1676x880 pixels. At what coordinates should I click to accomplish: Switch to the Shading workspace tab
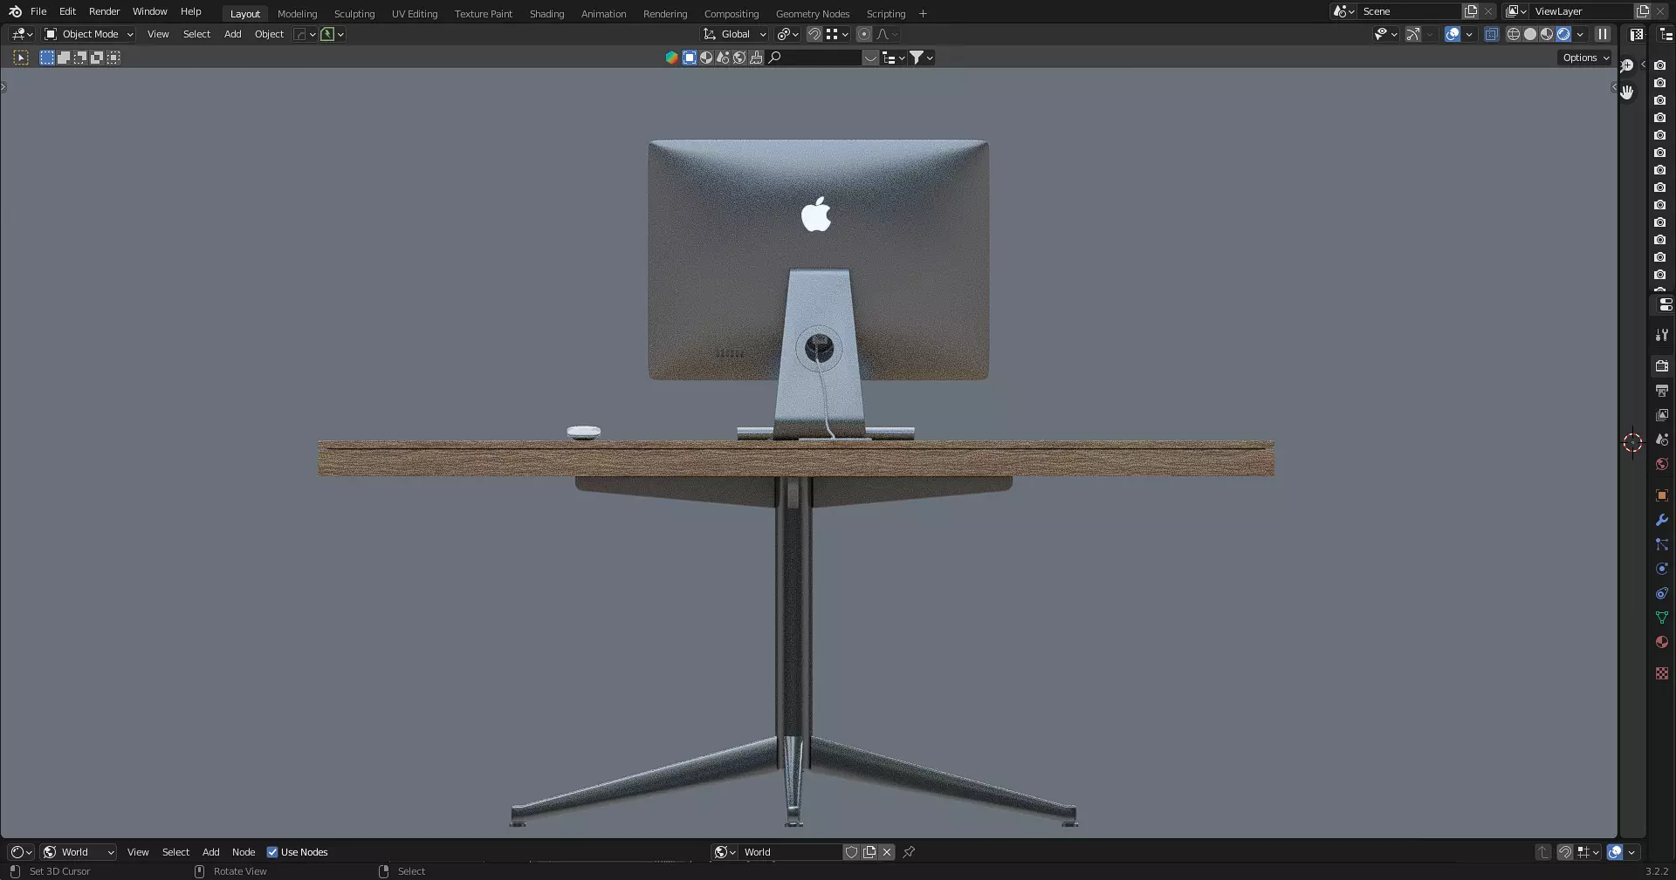(x=546, y=14)
